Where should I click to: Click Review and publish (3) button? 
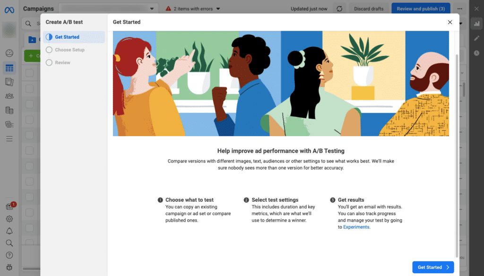(421, 9)
